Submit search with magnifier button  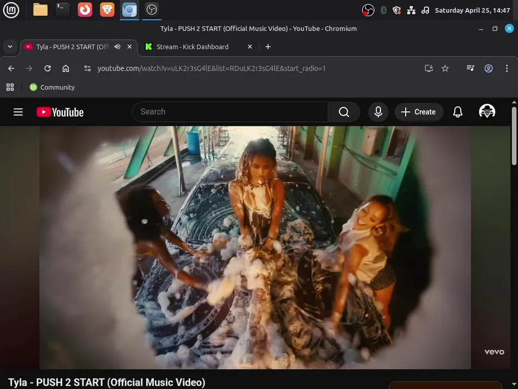pyautogui.click(x=344, y=112)
